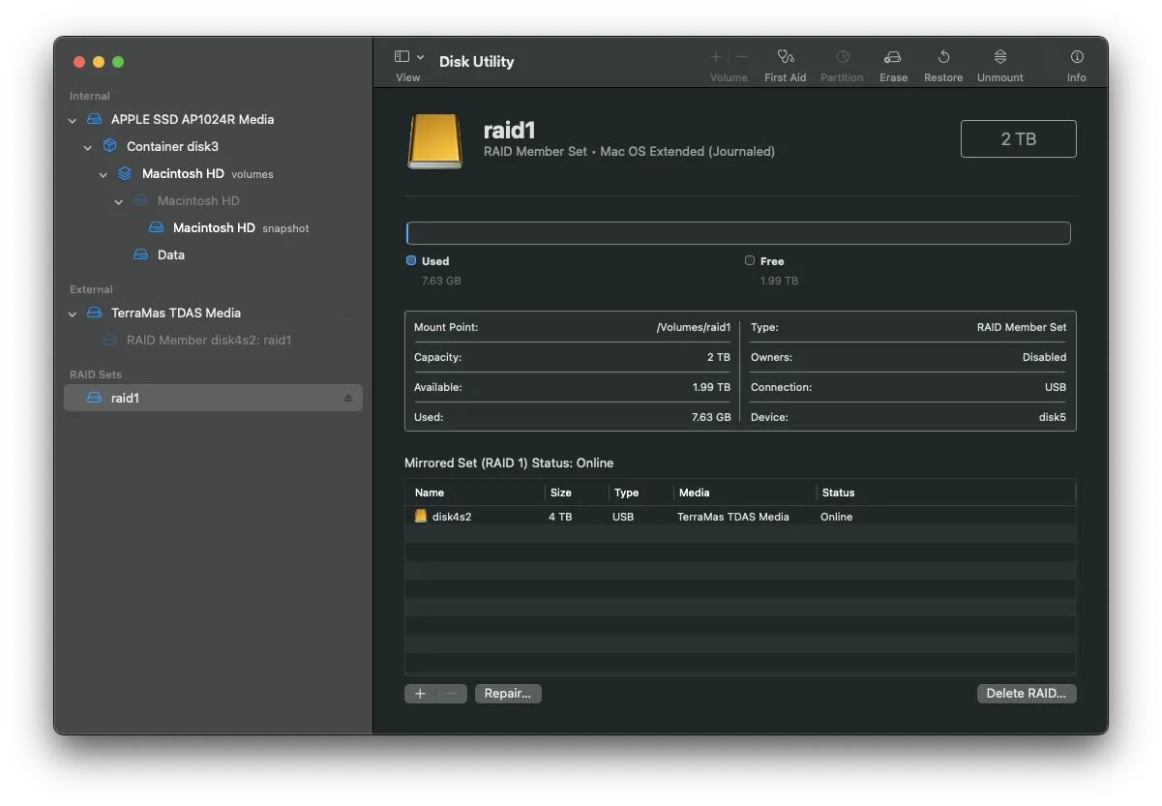Click the Media column header
The height and width of the screenshot is (806, 1162).
tap(695, 493)
